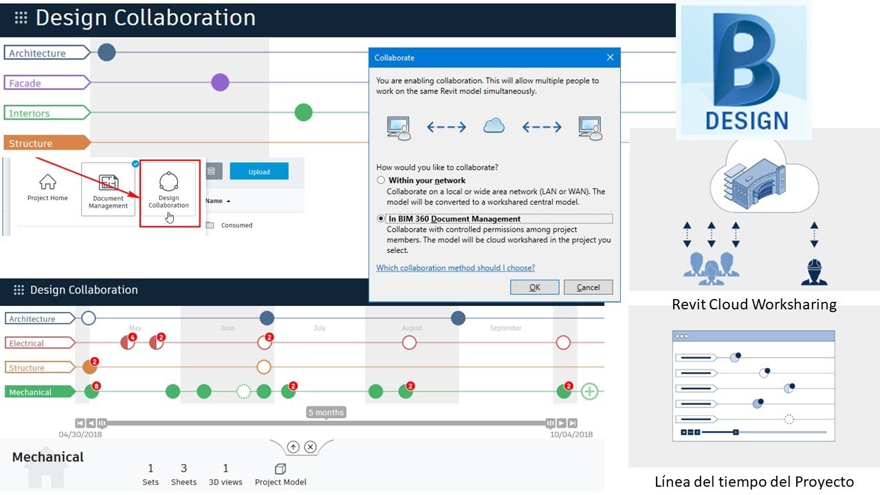The height and width of the screenshot is (495, 880).
Task: Open the module grid icon beside large Design Collaboration title
Action: (21, 18)
